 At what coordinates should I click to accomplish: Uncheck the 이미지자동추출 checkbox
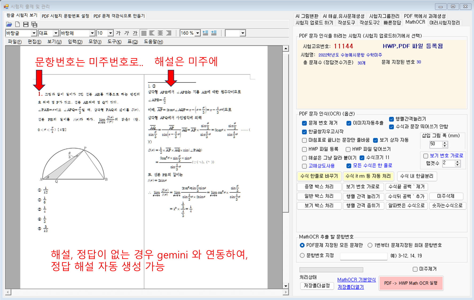tap(349, 123)
